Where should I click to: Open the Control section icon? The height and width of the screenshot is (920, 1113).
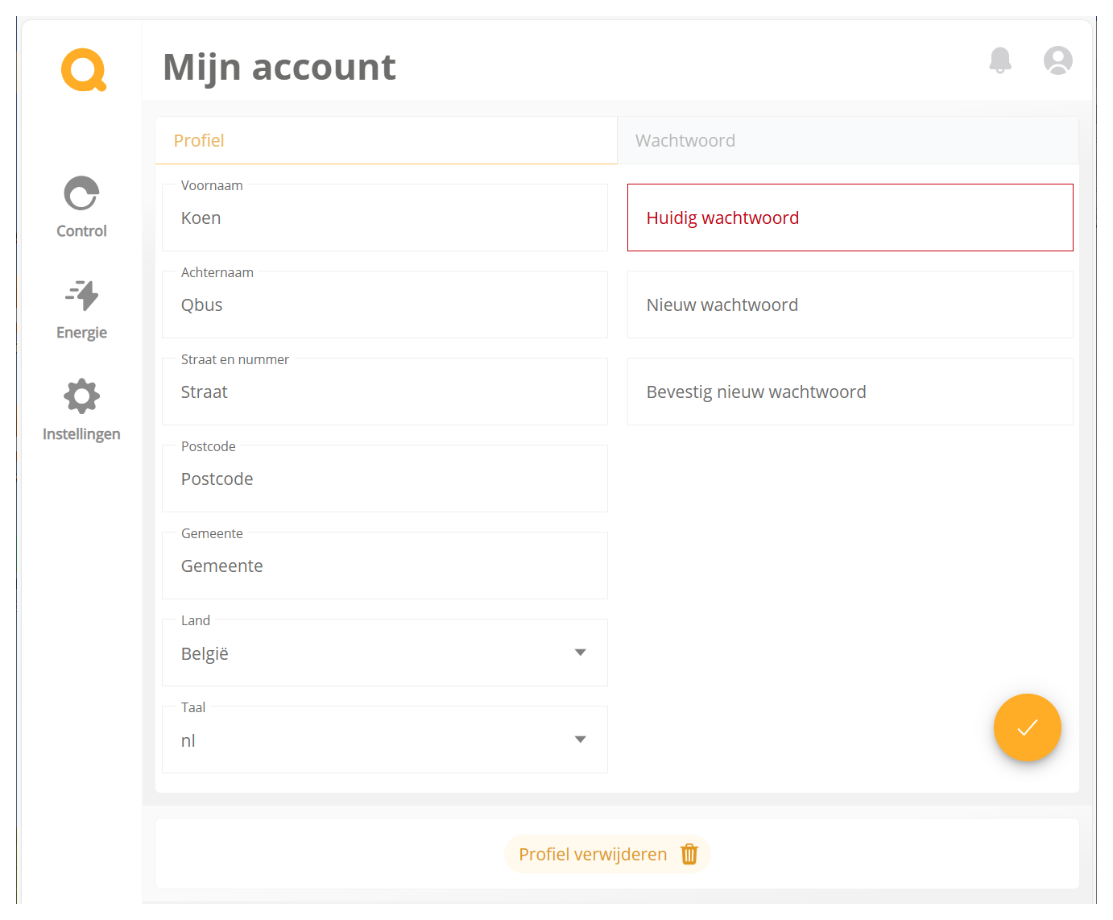click(81, 194)
